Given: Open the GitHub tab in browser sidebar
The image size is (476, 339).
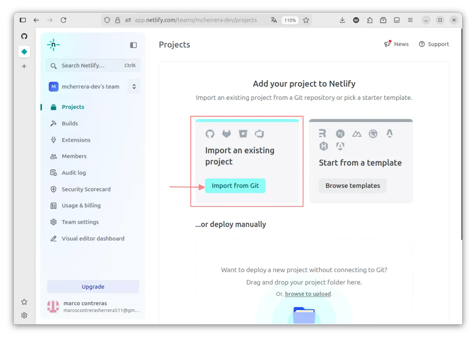Looking at the screenshot, I should click(x=24, y=36).
